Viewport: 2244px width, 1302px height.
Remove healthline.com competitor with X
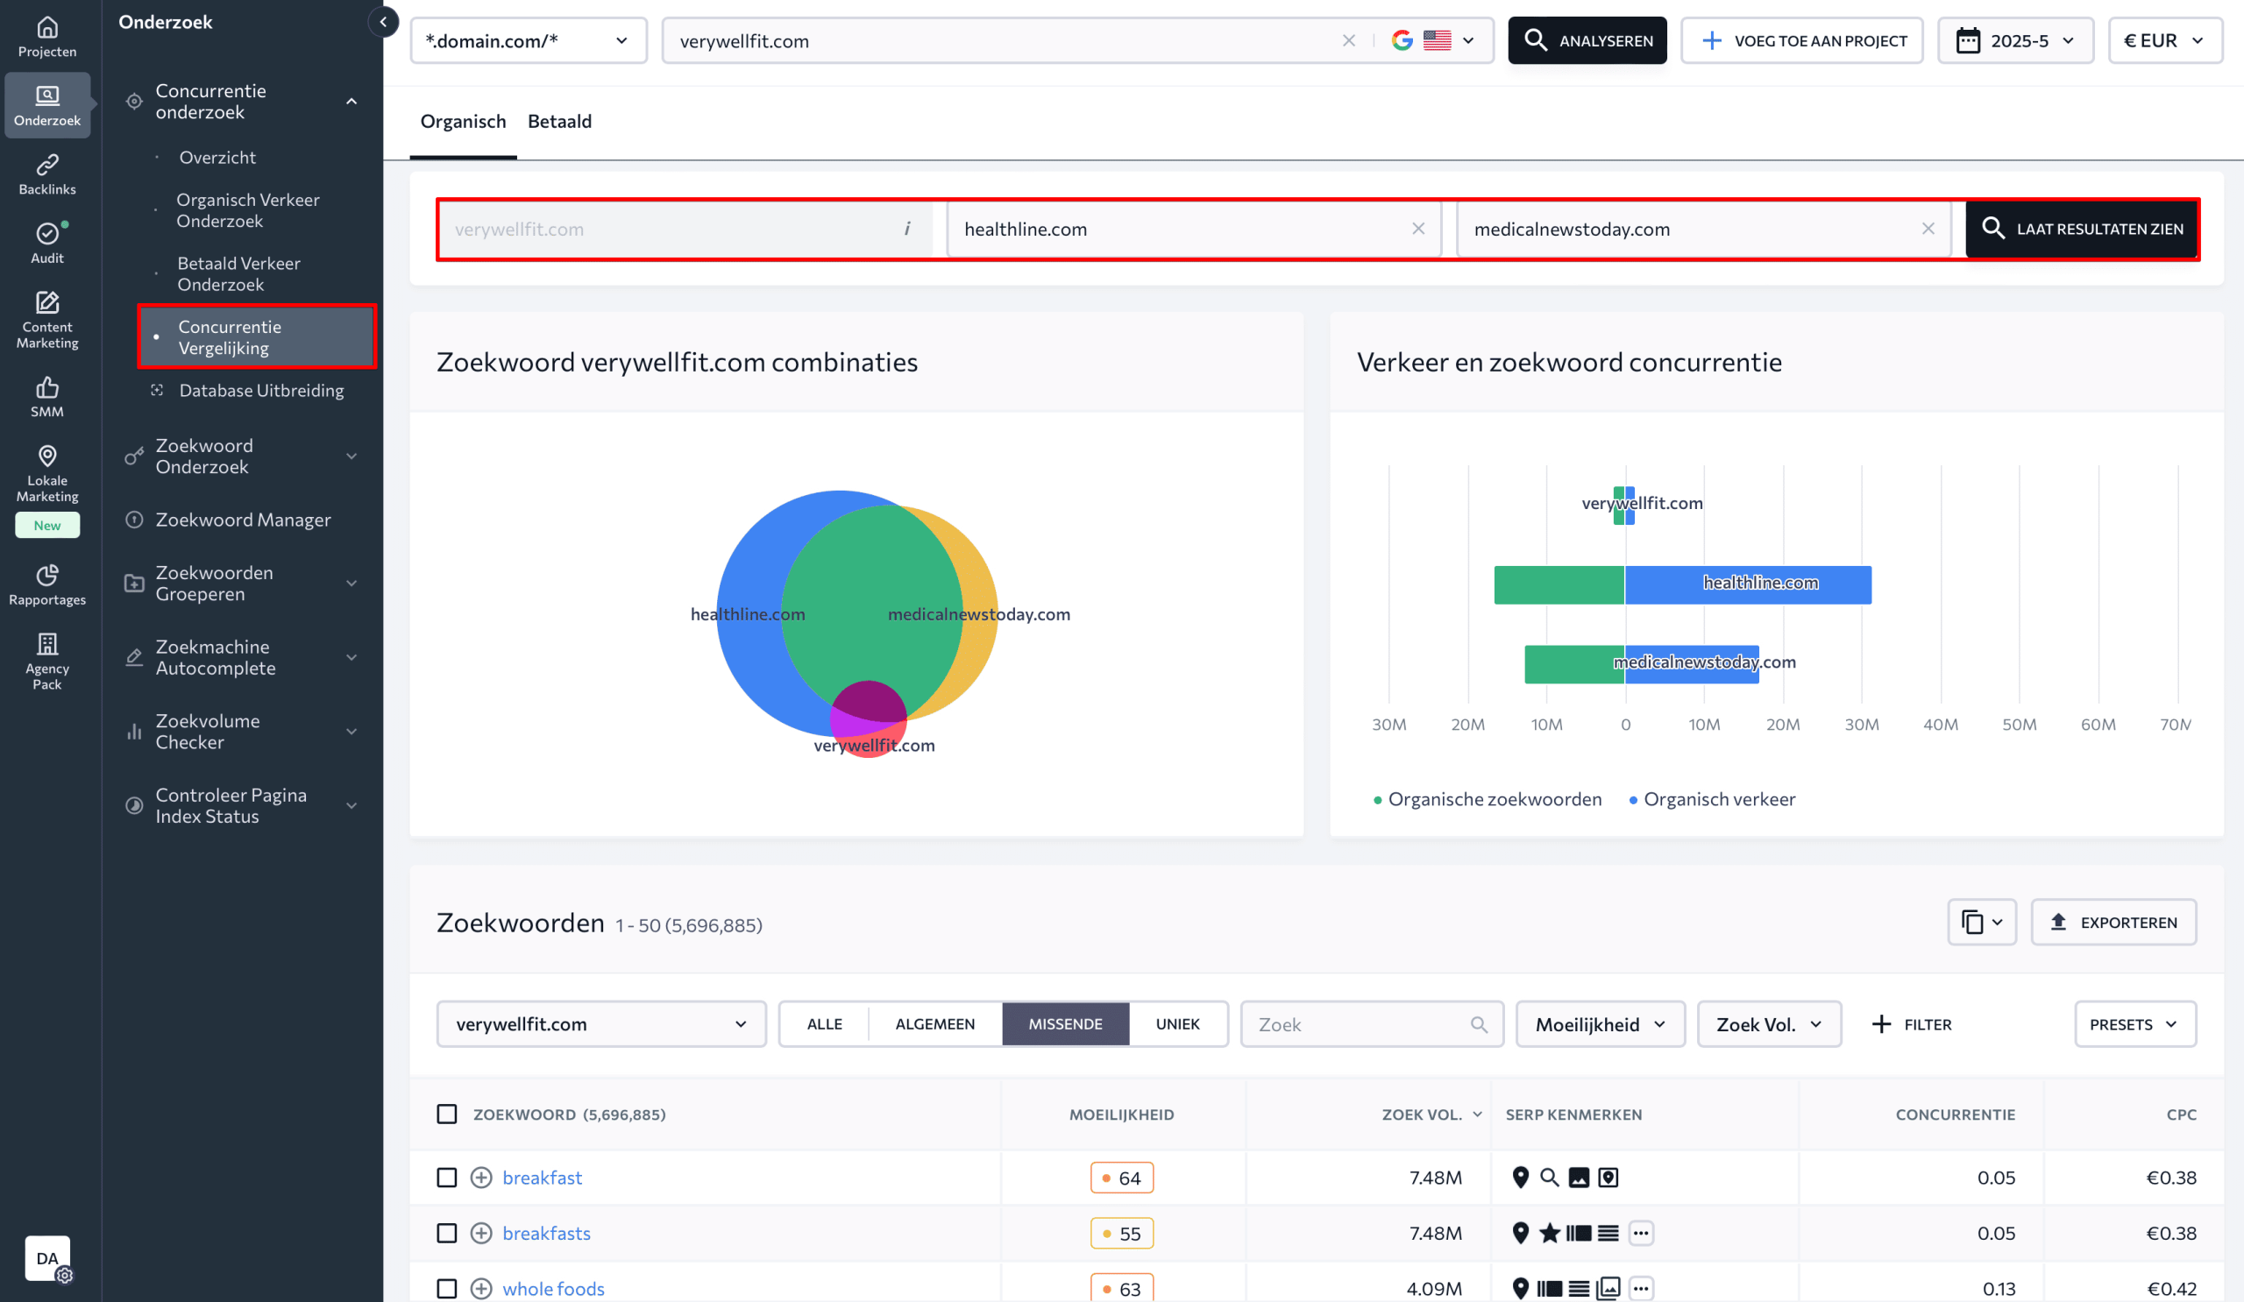(1418, 229)
